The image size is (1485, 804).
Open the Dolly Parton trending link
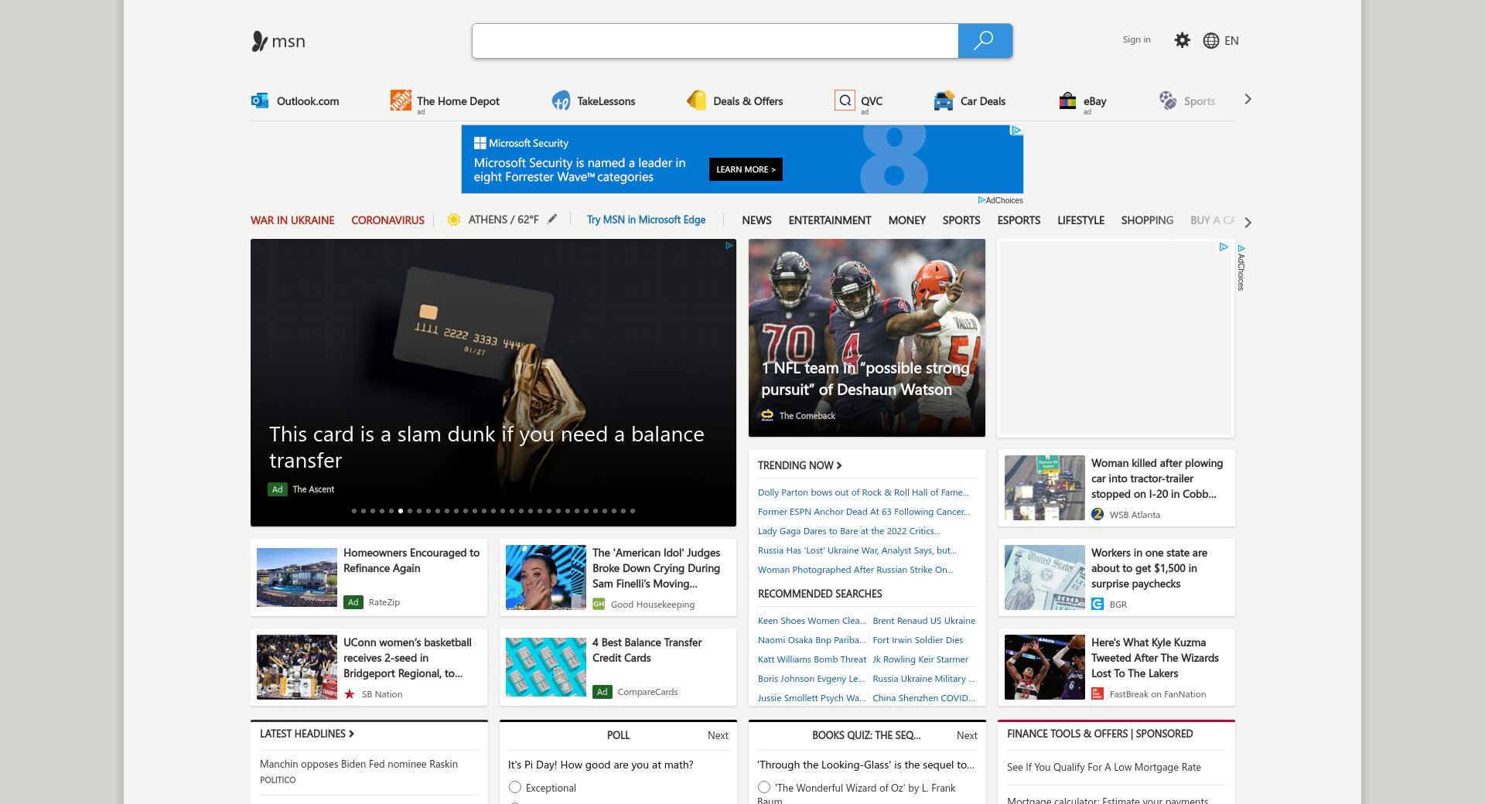click(x=863, y=492)
